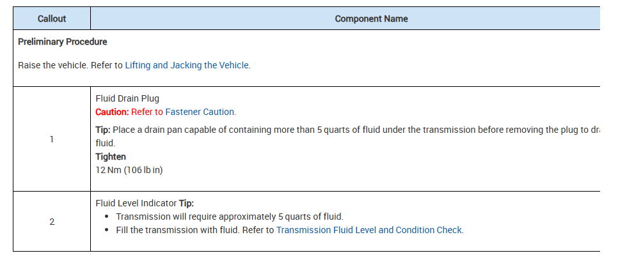The height and width of the screenshot is (274, 634).
Task: Click the red Caution label
Action: (112, 112)
